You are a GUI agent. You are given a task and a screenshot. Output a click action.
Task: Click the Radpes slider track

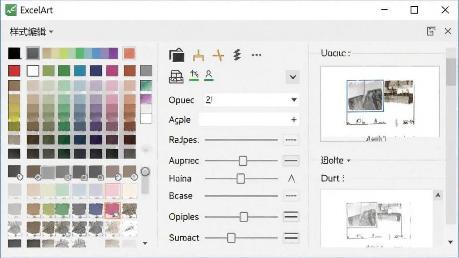point(241,140)
